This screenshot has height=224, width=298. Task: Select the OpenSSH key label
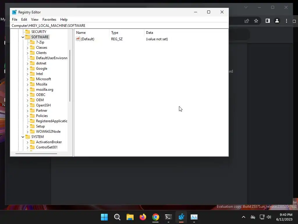[x=43, y=105]
